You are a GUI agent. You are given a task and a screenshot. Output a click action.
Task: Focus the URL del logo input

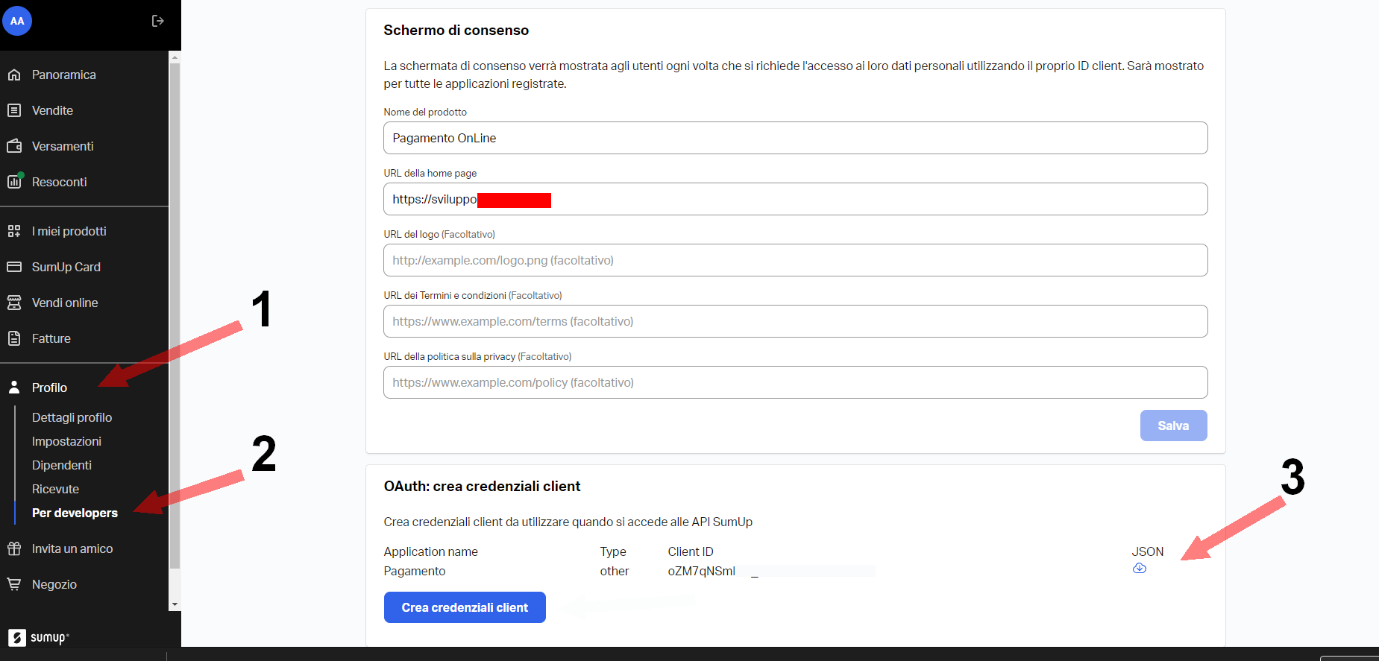(x=795, y=260)
